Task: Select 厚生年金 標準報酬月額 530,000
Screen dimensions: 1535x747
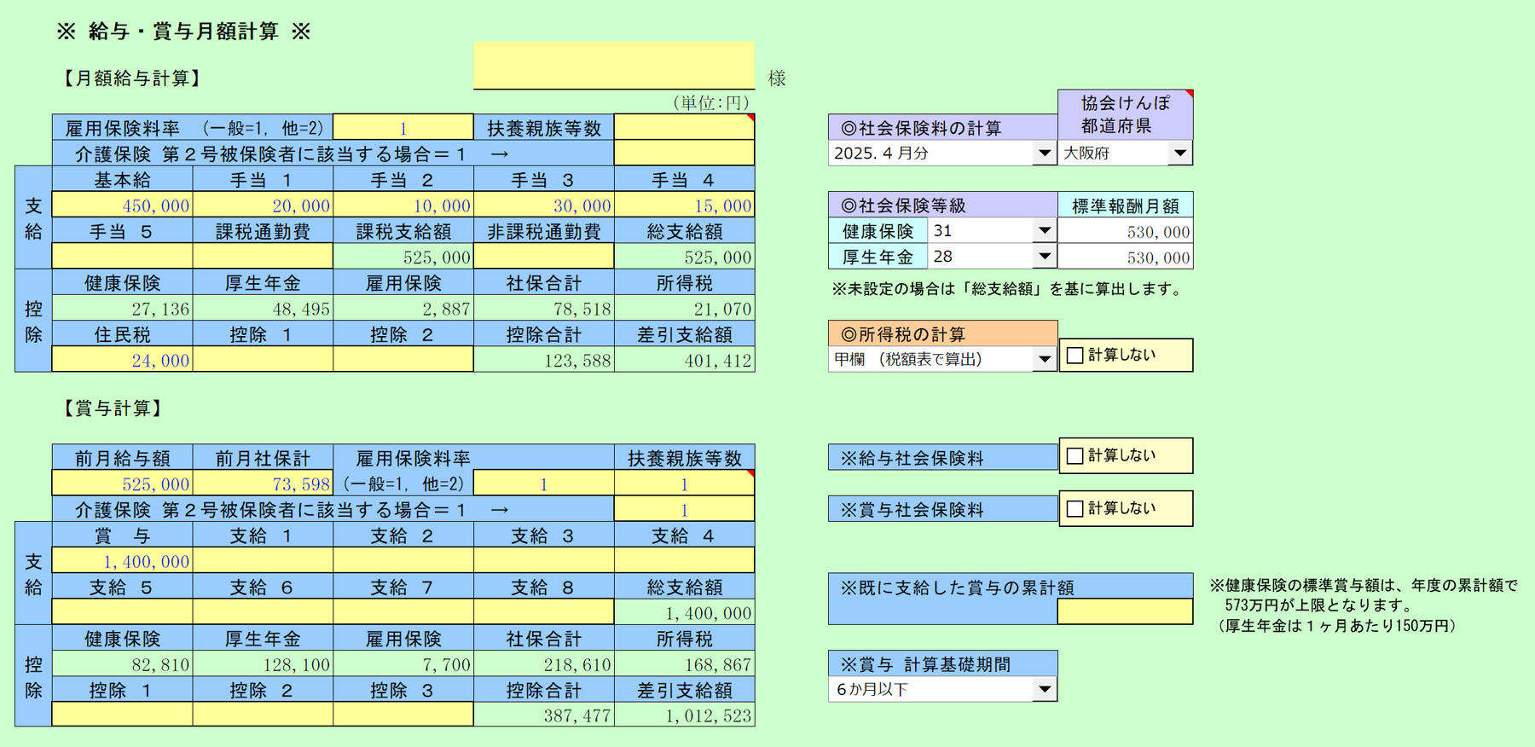Action: [1126, 257]
